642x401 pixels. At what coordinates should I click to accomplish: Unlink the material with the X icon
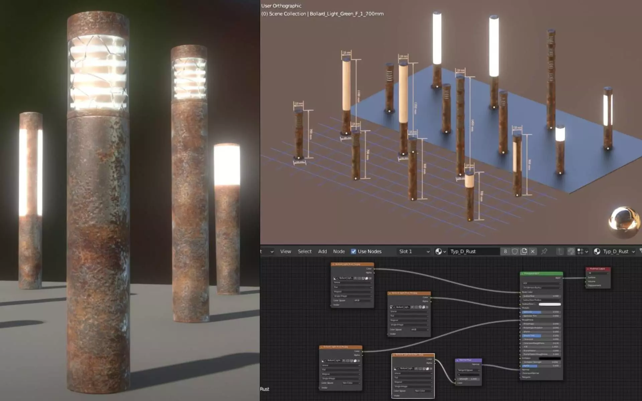click(533, 251)
